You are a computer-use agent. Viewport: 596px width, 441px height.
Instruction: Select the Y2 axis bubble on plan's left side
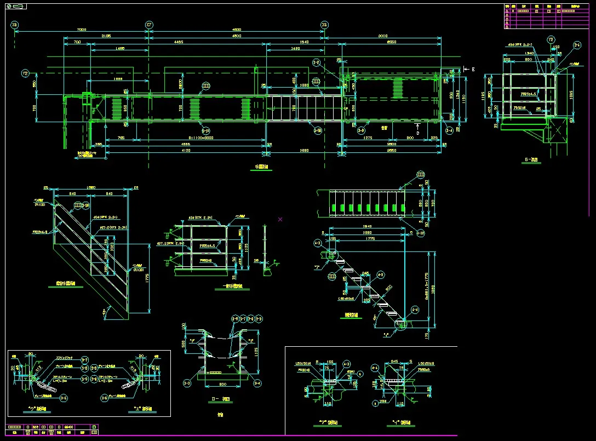pyautogui.click(x=25, y=73)
